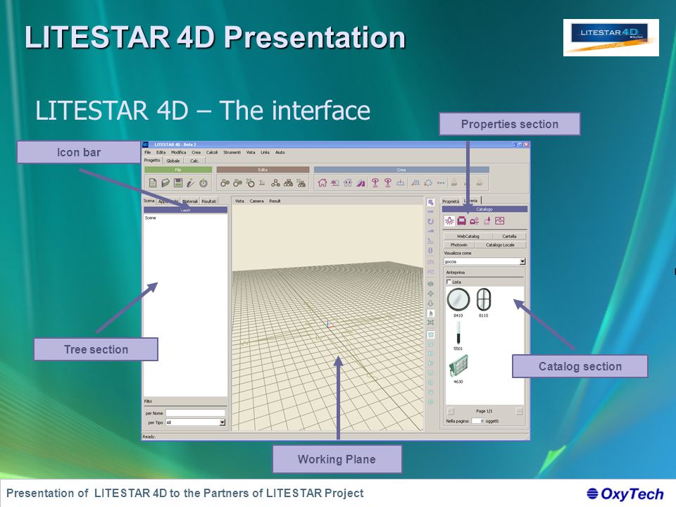Choose the single-viewport layout icon
This screenshot has width=676, height=507.
430,334
